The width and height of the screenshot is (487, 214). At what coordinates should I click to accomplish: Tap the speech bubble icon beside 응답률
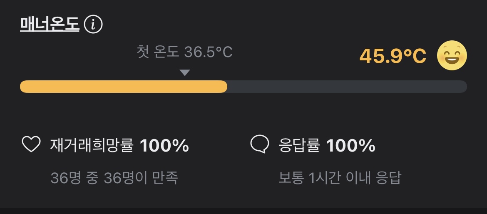[x=260, y=144]
